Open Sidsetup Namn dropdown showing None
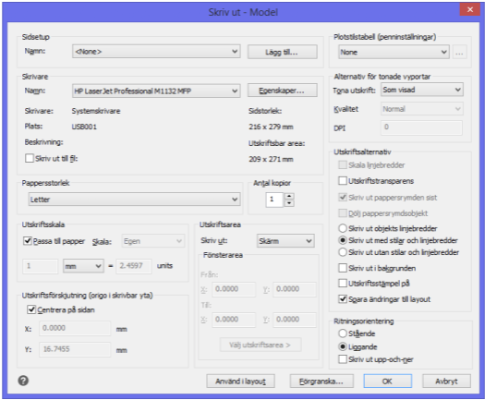Viewport: 485px width, 400px height. [x=156, y=52]
